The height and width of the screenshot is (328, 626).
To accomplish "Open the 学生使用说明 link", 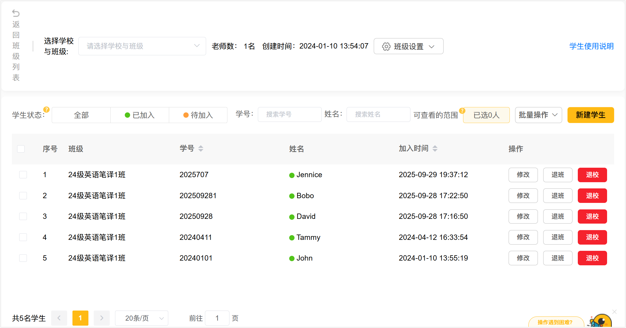I will coord(591,46).
